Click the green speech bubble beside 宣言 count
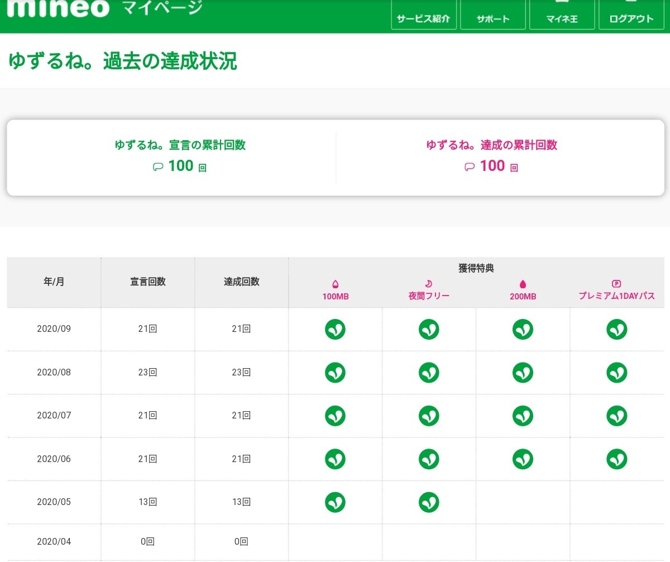 pyautogui.click(x=158, y=166)
